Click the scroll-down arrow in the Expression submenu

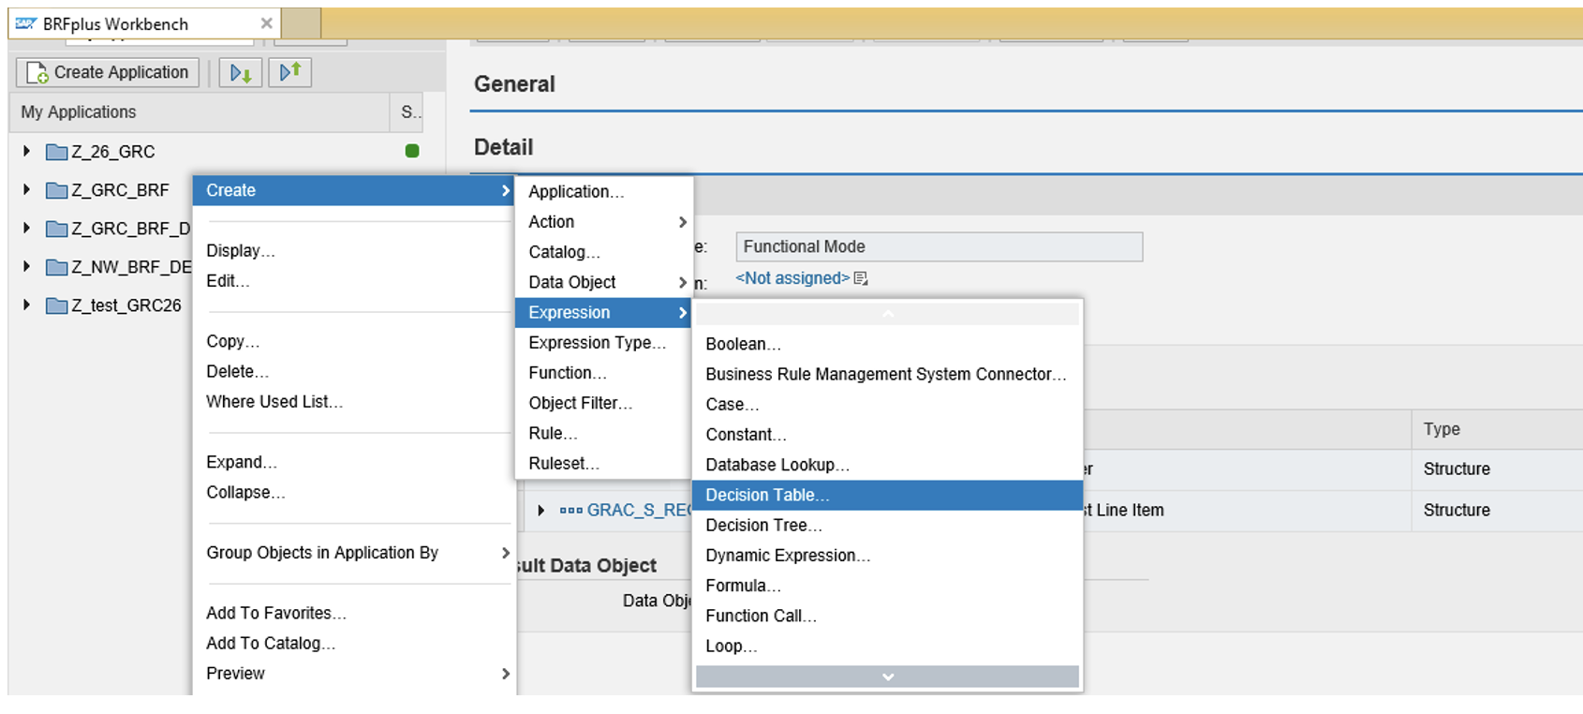(x=887, y=677)
